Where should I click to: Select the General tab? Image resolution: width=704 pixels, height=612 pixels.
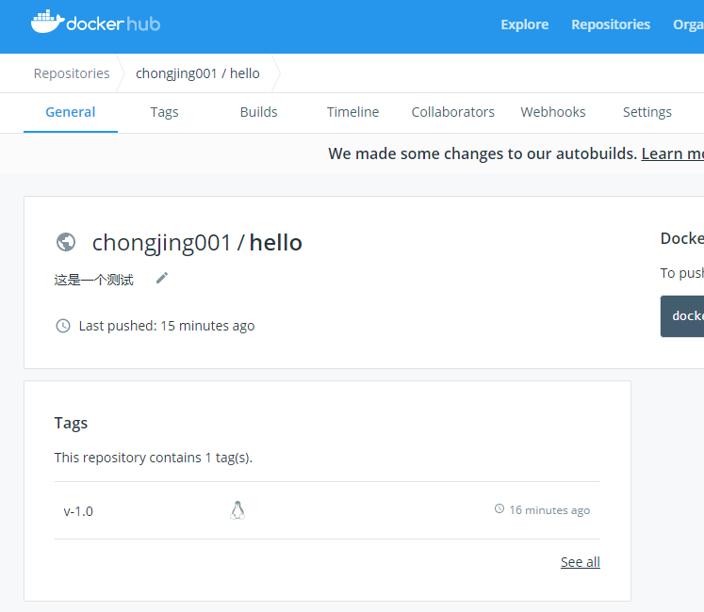click(x=71, y=112)
